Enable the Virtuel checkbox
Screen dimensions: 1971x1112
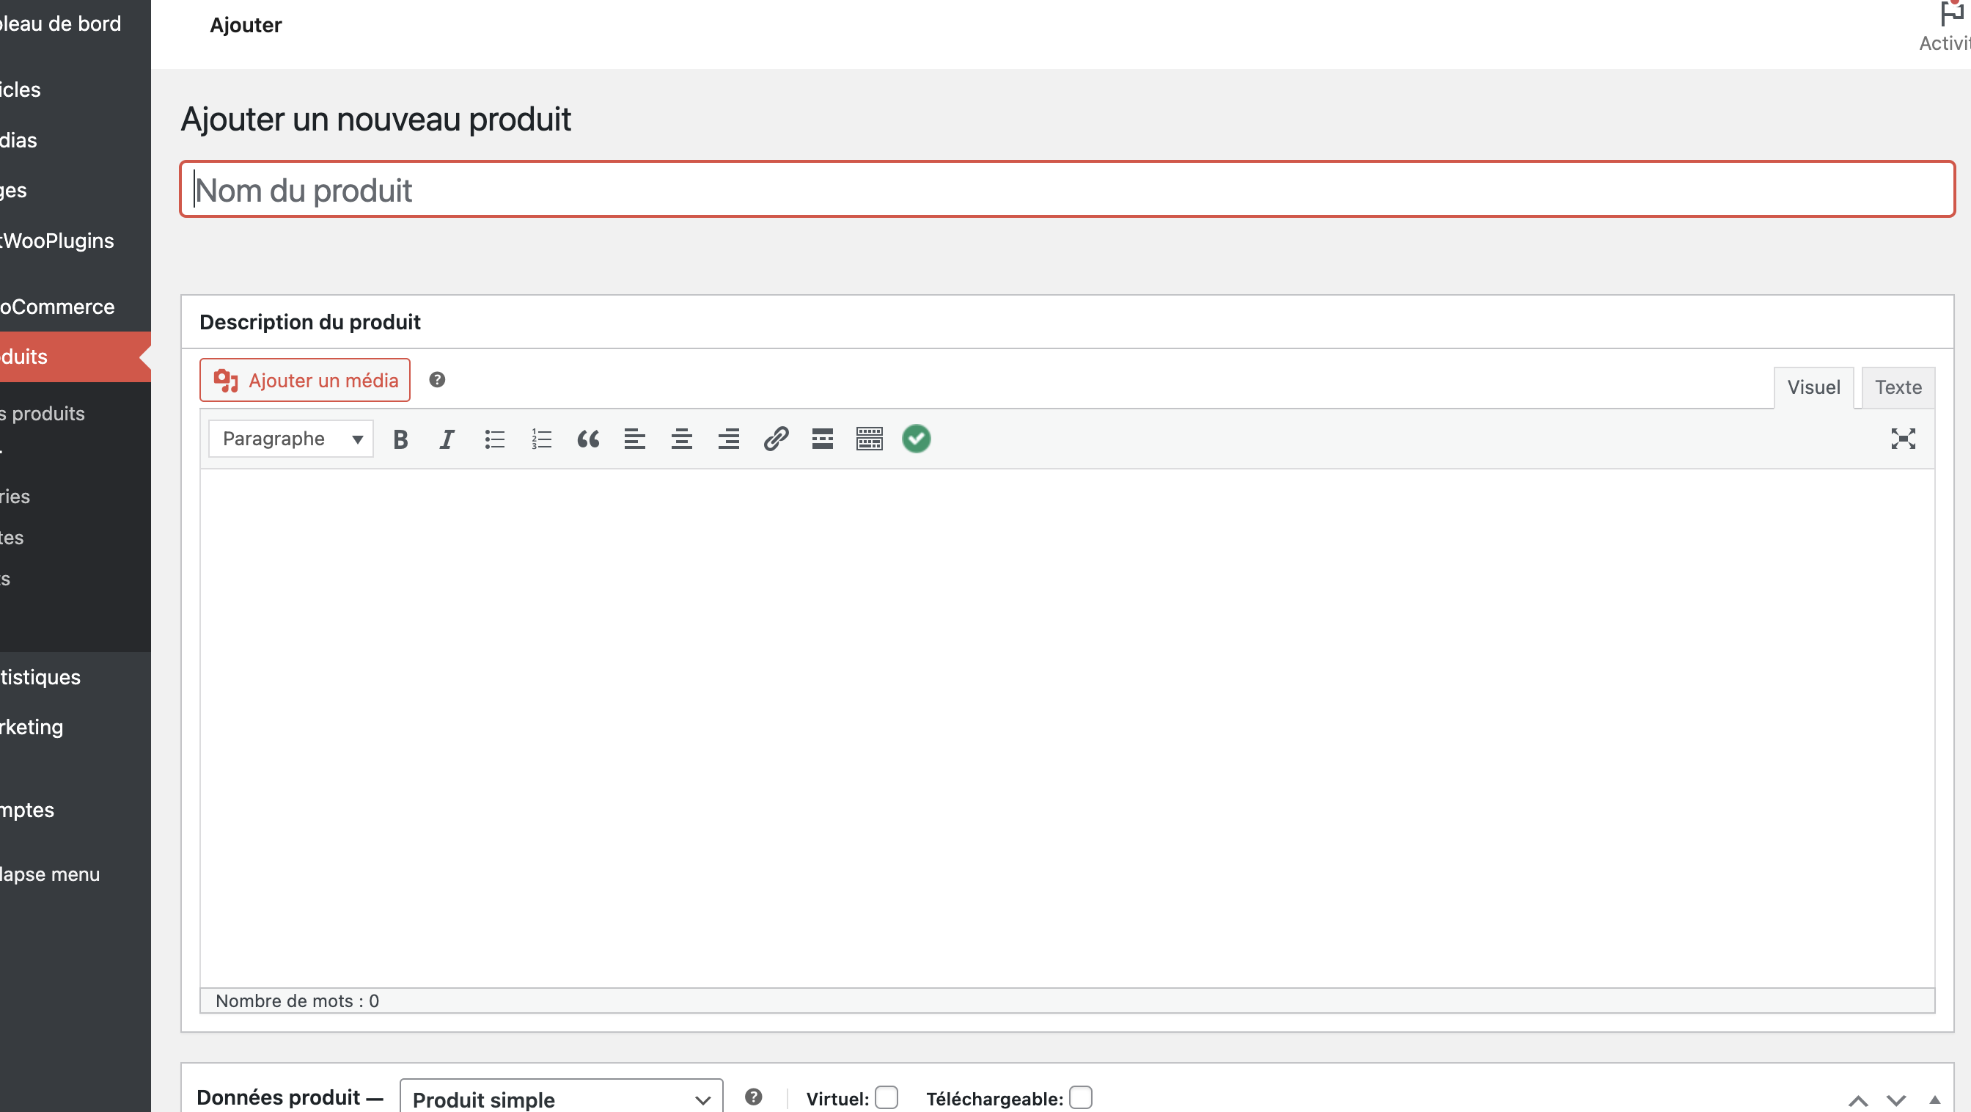click(886, 1097)
